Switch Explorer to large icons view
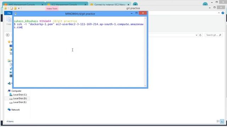Screen dimensions: 227x127 coord(222,121)
